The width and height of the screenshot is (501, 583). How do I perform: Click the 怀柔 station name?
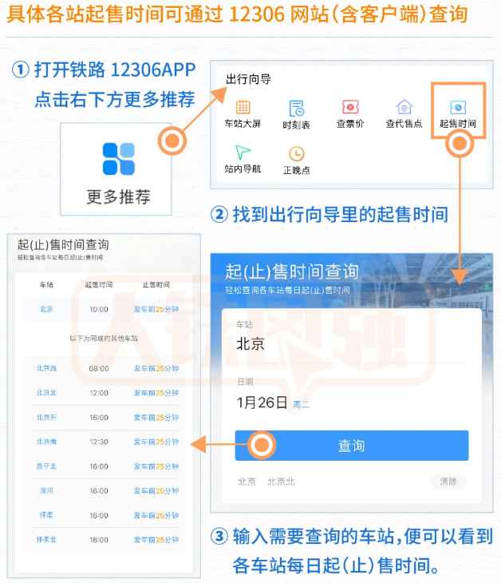coord(46,515)
